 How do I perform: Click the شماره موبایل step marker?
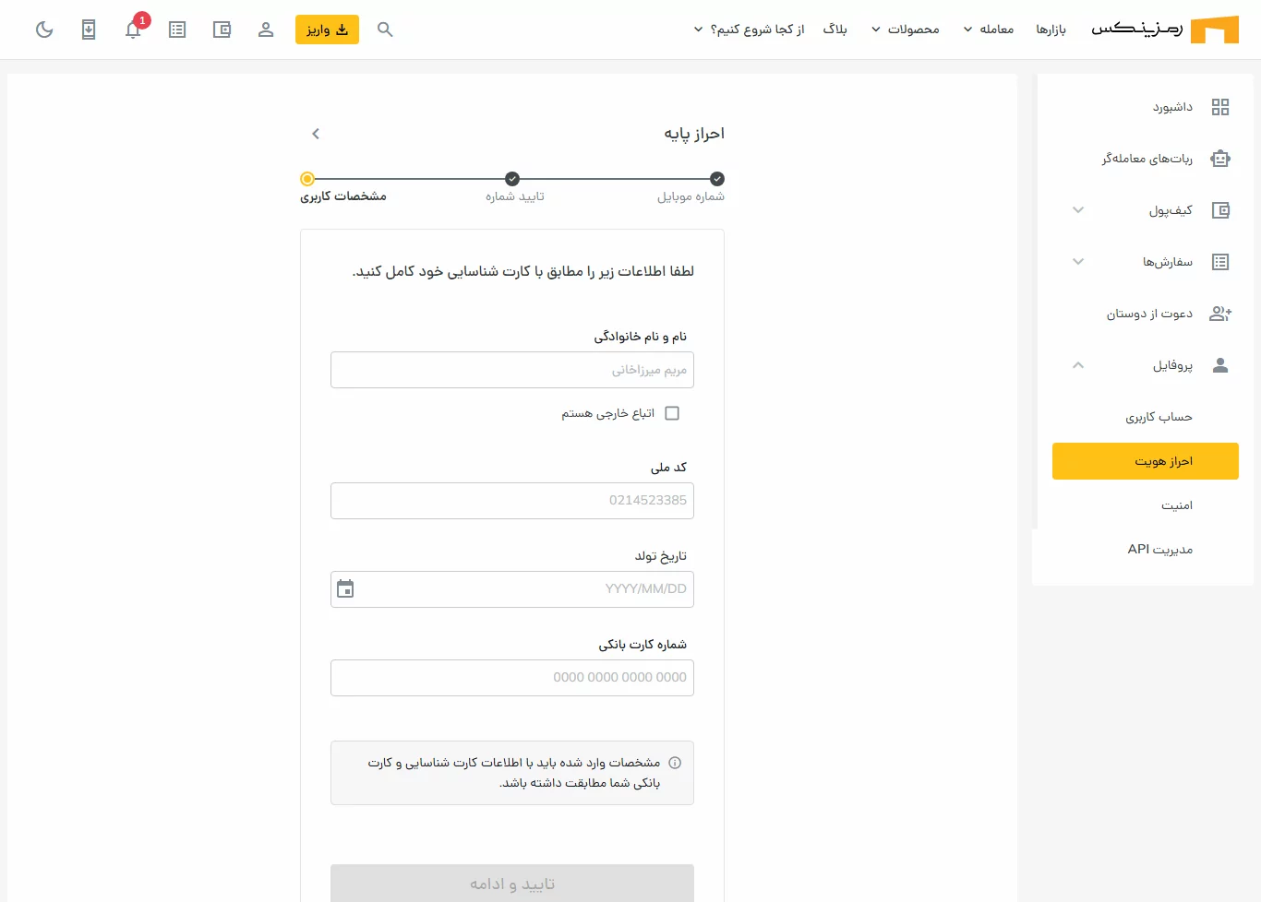717,179
